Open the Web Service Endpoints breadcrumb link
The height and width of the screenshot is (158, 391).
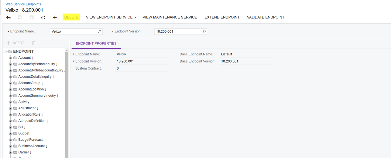pos(23,4)
